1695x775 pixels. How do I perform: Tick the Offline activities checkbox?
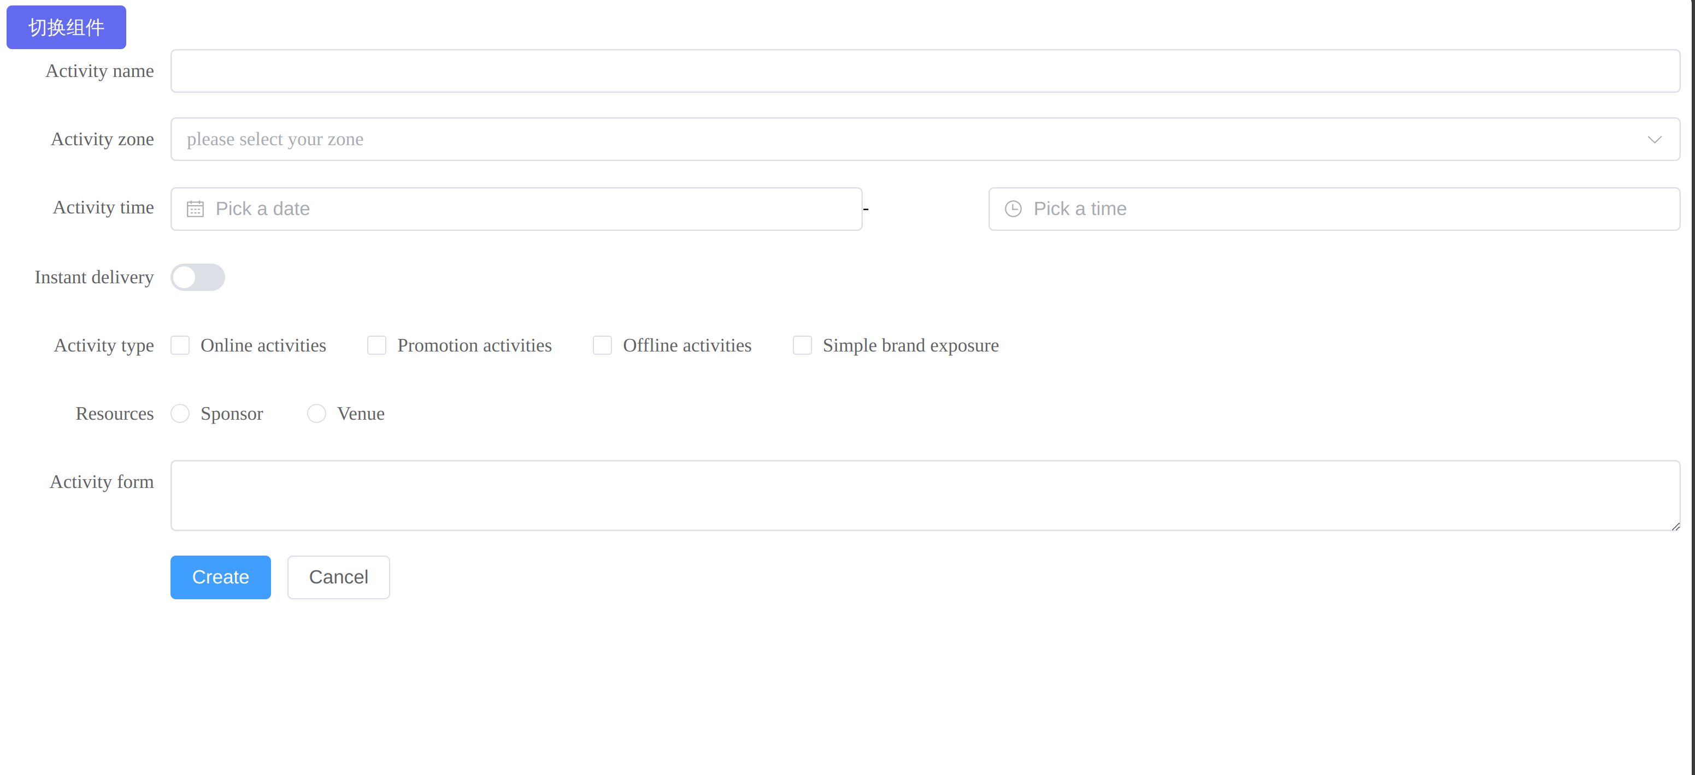tap(602, 345)
